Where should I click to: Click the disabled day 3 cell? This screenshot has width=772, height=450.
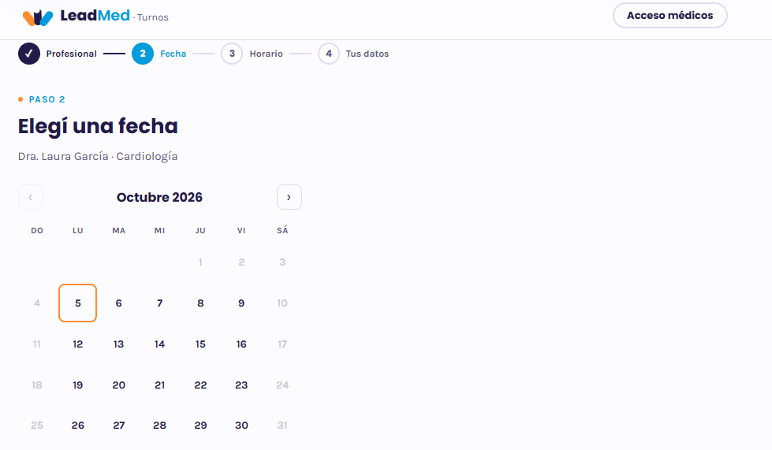(282, 262)
